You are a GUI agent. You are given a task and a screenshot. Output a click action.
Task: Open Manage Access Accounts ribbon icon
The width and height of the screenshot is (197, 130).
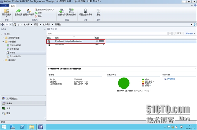pyautogui.click(x=28, y=11)
